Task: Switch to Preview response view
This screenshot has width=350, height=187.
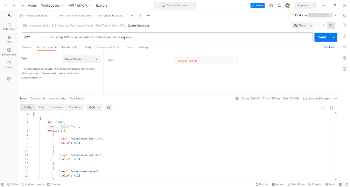Action: [57, 107]
